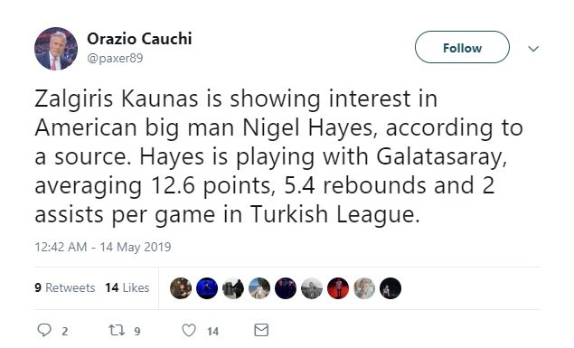
Task: Expand tweet options with the chevron arrow
Action: 533,48
